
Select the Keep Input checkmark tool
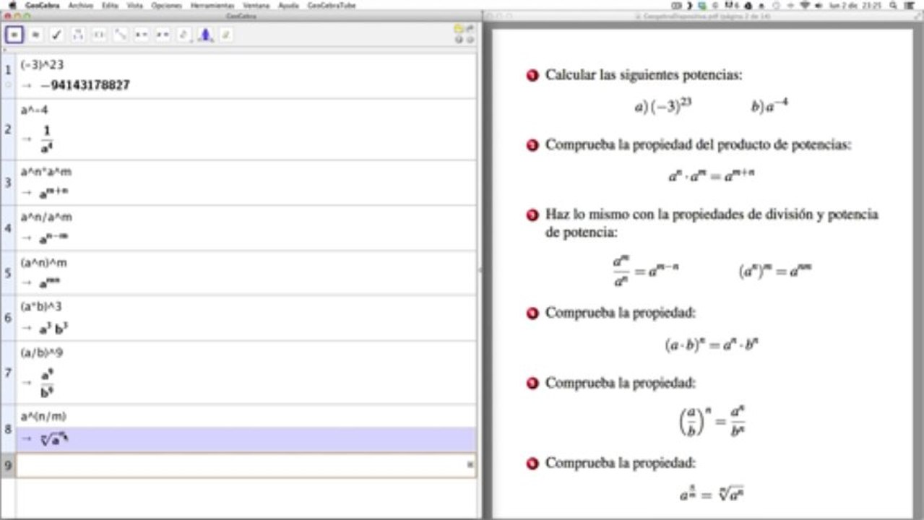(x=56, y=35)
